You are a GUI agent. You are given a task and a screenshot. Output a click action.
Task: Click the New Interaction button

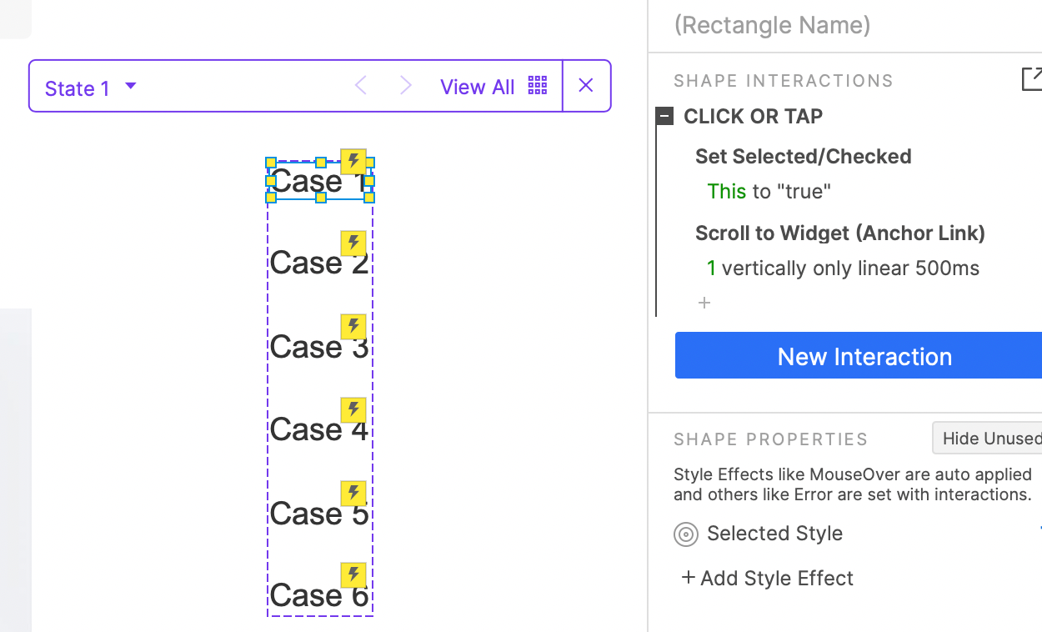(864, 356)
